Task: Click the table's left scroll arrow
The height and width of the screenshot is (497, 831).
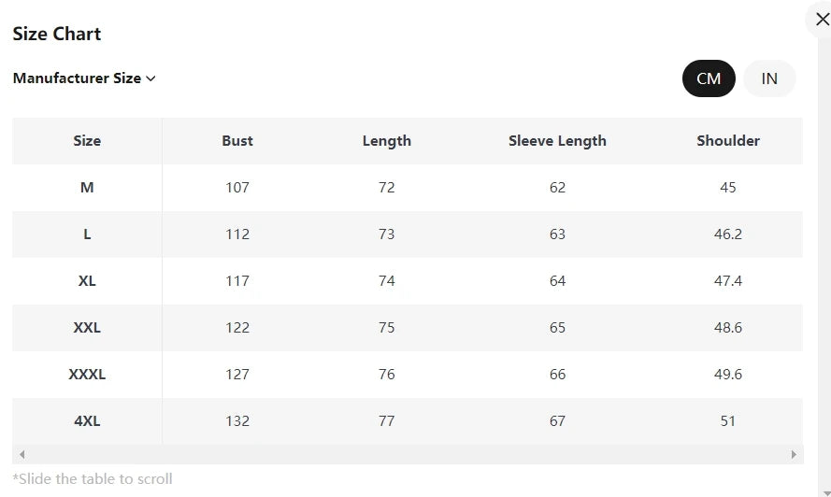Action: [21, 454]
